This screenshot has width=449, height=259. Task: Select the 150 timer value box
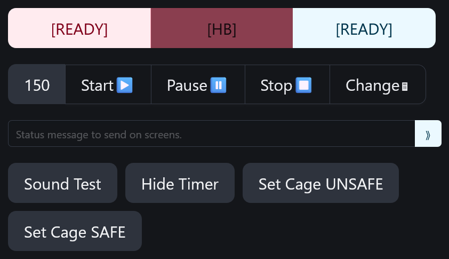coord(37,84)
